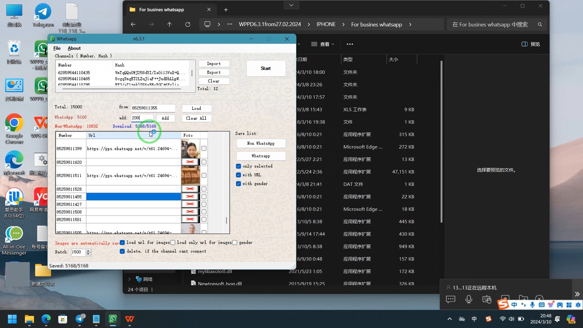Screen dimensions: 583x328
Task: Click the File menu in WhatsApp tool
Action: tap(57, 48)
